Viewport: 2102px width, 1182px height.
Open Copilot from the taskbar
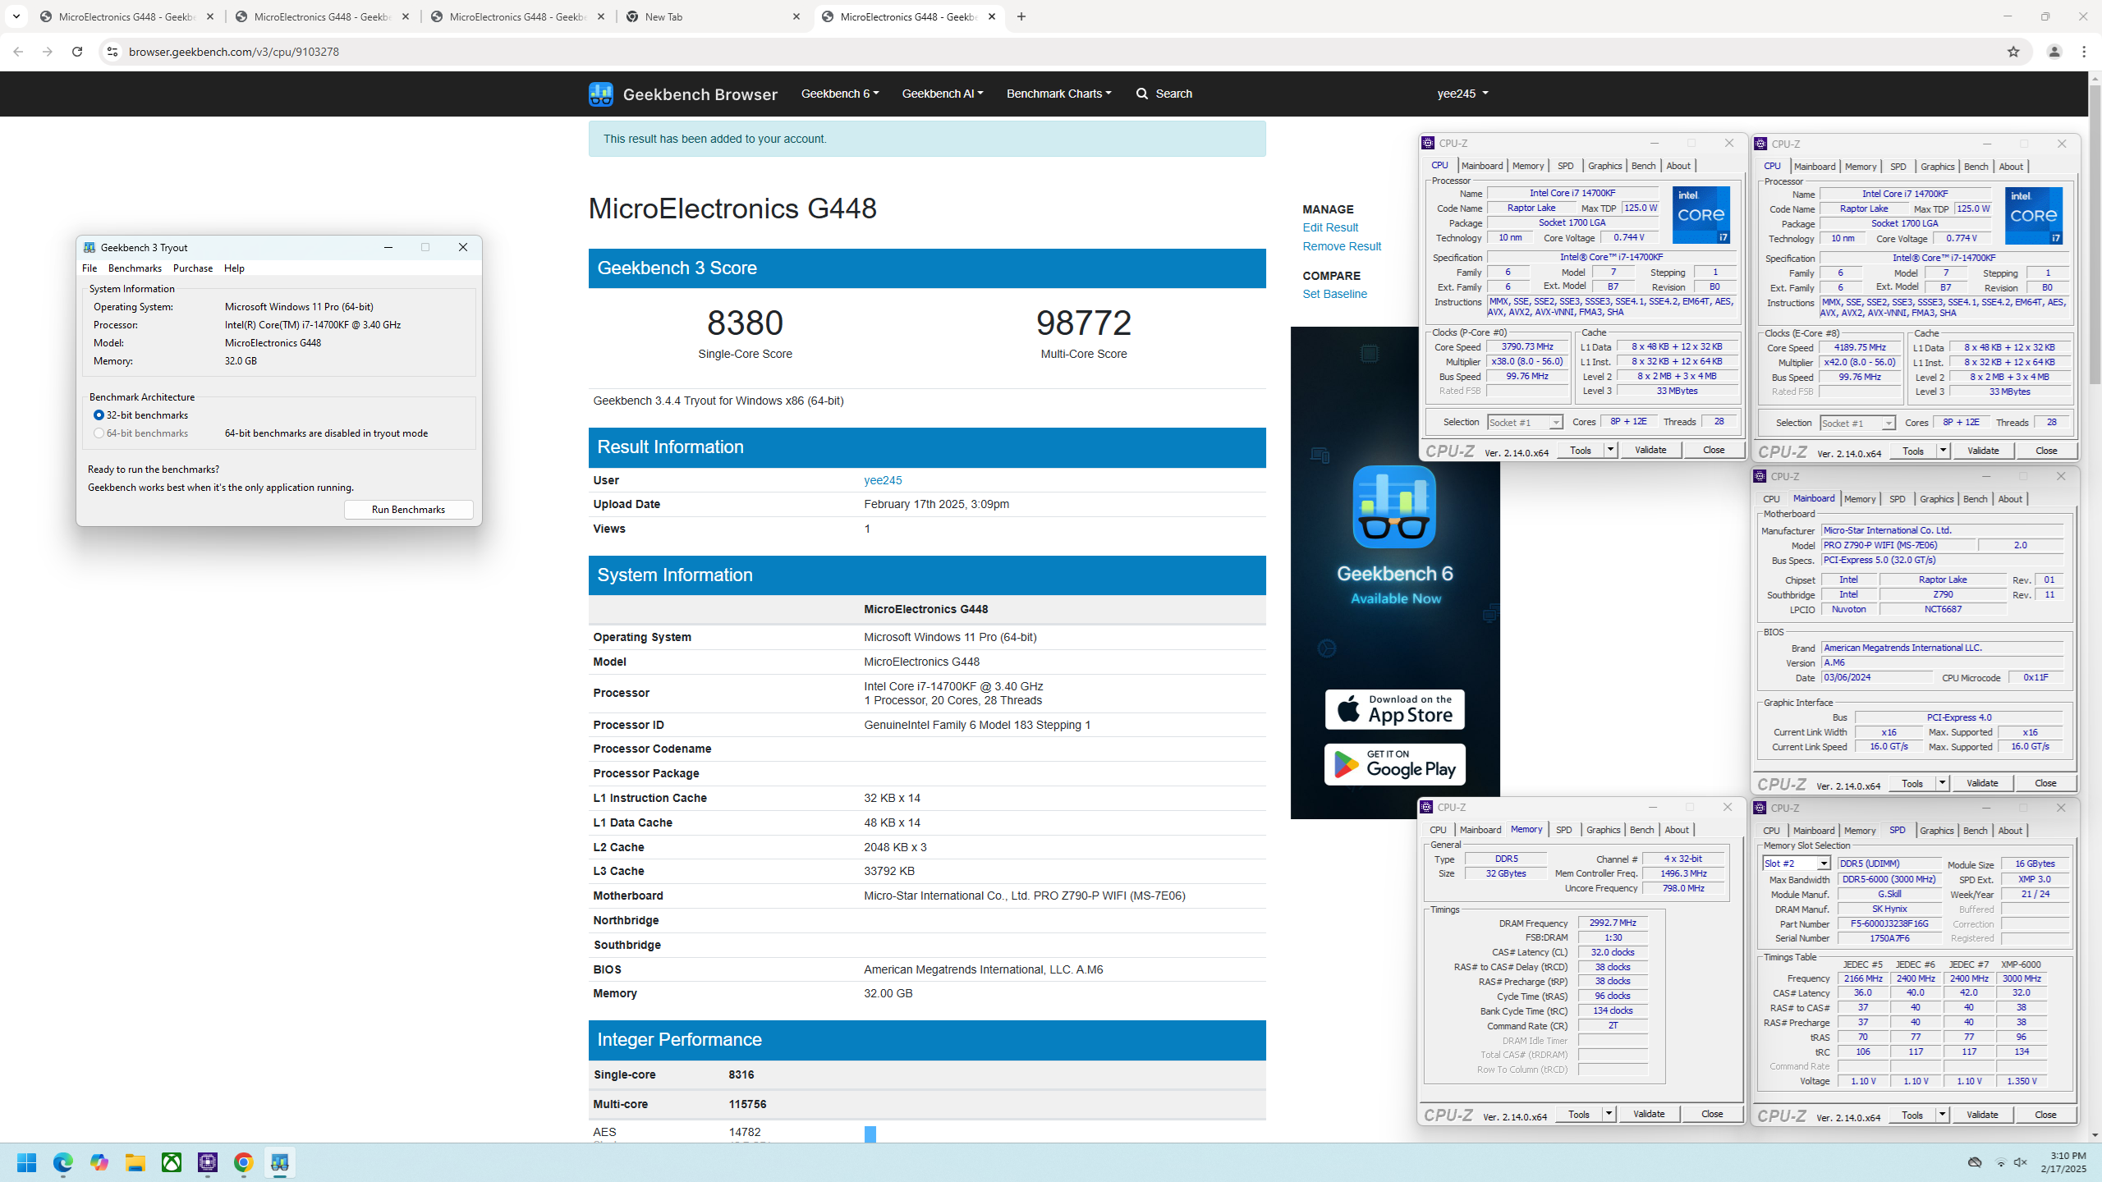pyautogui.click(x=99, y=1162)
